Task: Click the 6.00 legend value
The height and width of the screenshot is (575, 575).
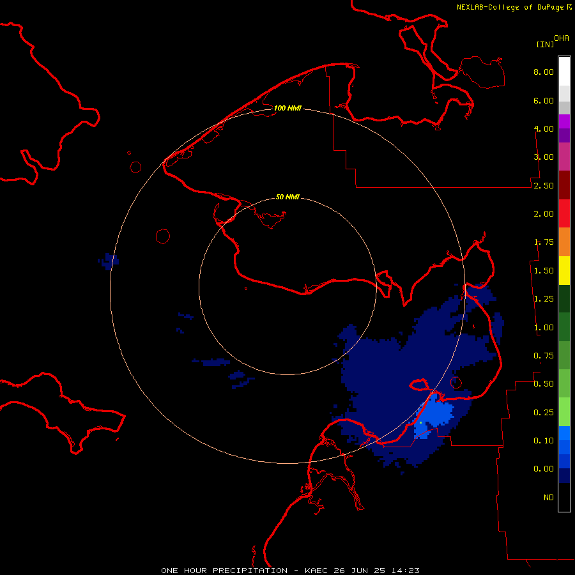Action: (544, 100)
